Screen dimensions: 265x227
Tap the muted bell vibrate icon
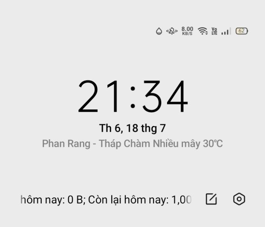[x=172, y=31]
